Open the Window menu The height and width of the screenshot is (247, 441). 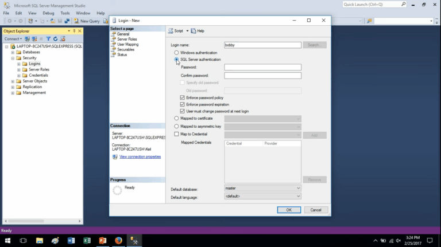[x=83, y=13]
